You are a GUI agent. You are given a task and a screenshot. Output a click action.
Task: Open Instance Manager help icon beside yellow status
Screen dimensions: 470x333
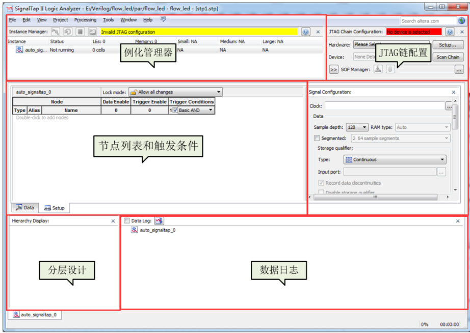coord(306,32)
